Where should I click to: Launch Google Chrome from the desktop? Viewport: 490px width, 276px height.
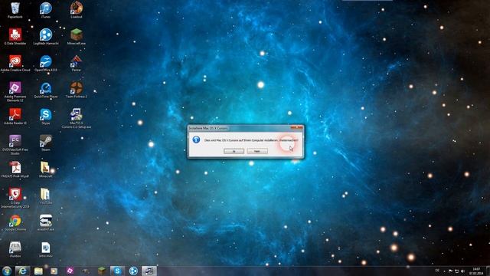(x=15, y=223)
